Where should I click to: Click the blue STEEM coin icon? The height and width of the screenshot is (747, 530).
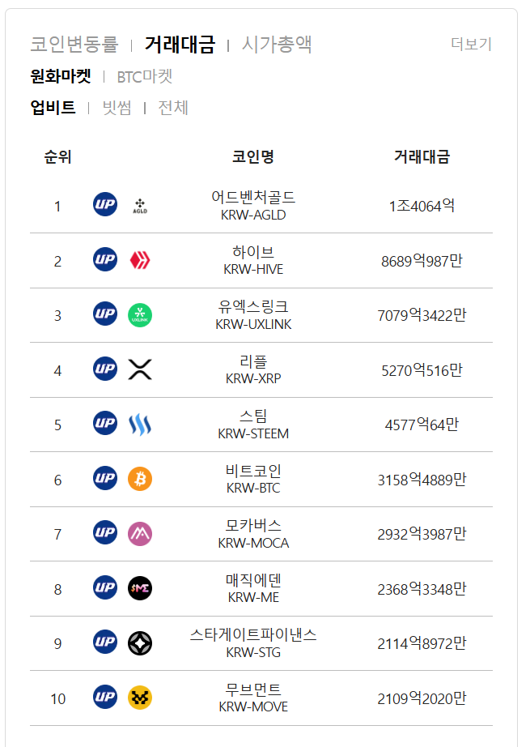(x=140, y=424)
